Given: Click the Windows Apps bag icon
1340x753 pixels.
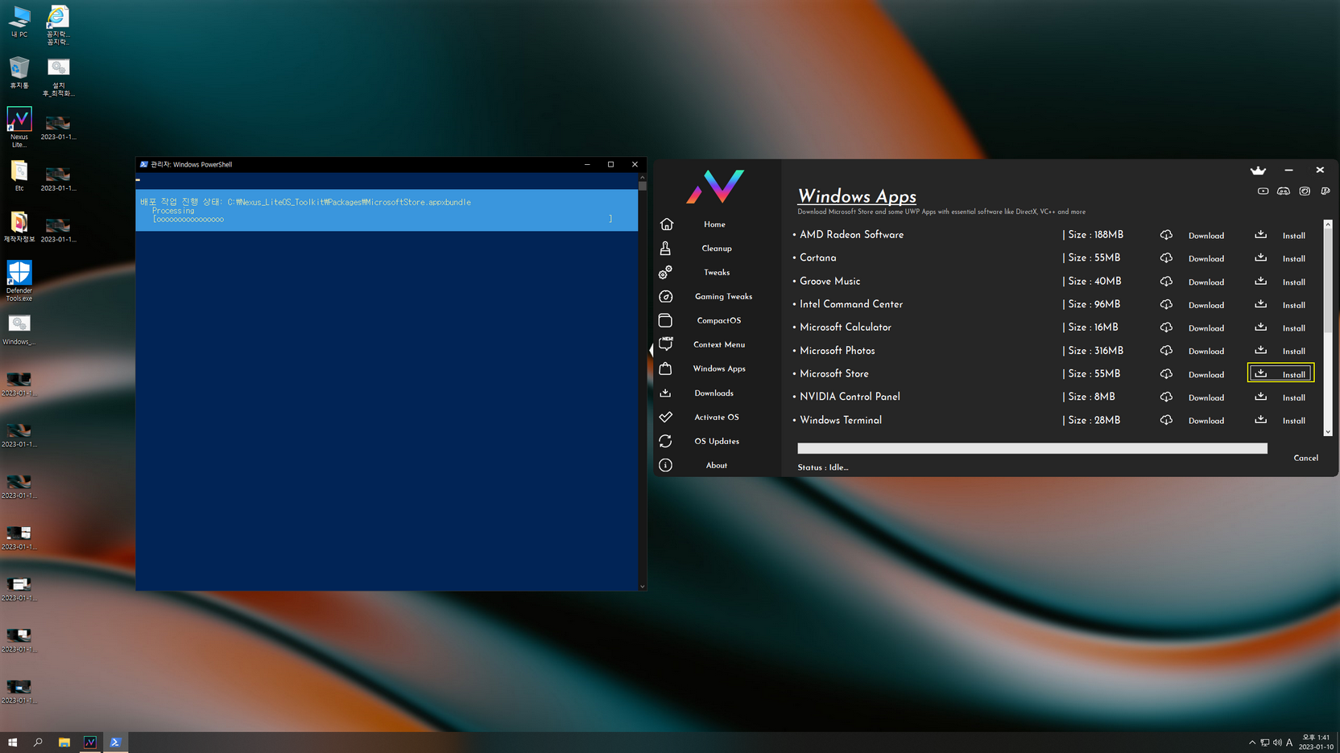Looking at the screenshot, I should [665, 368].
